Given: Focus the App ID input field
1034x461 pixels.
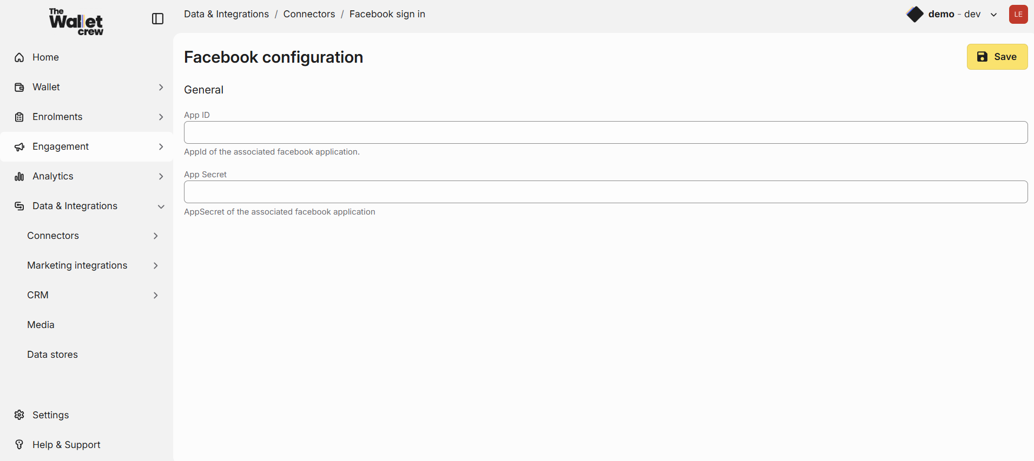Looking at the screenshot, I should [605, 132].
